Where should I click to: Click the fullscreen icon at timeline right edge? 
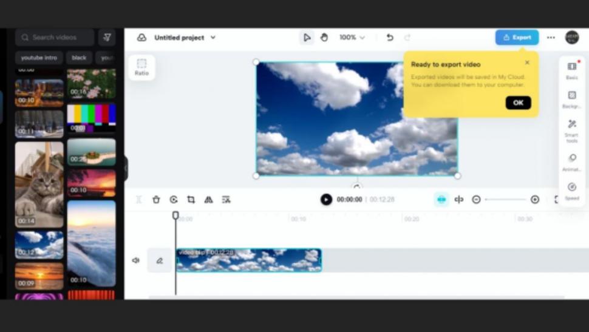pyautogui.click(x=557, y=200)
